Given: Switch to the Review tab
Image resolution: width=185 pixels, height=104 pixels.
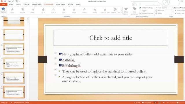Looking at the screenshot, I should tap(71, 5).
